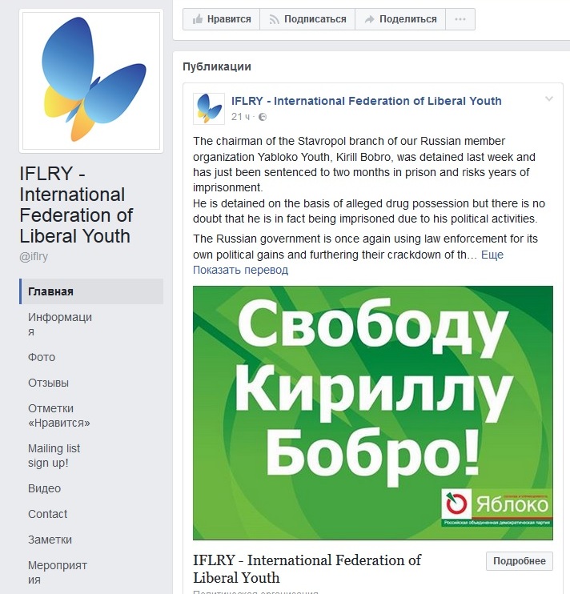
Task: Click the globe public-audience icon
Action: click(263, 117)
